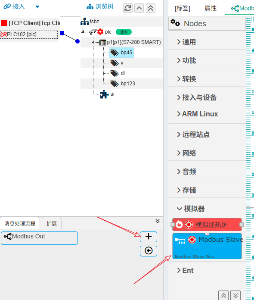Click the broken link icon on PLC102
Screen dimensions: 254x300
3,34
